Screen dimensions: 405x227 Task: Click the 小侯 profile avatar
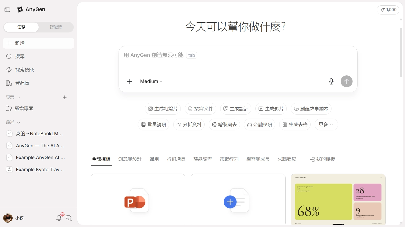coord(8,218)
